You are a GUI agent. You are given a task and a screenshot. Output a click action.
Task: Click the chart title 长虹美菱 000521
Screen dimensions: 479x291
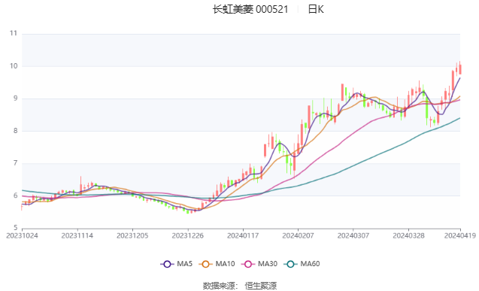click(250, 10)
